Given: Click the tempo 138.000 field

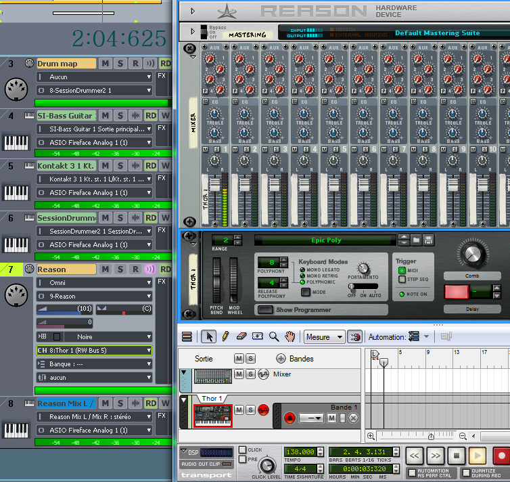Looking at the screenshot, I should coord(300,452).
